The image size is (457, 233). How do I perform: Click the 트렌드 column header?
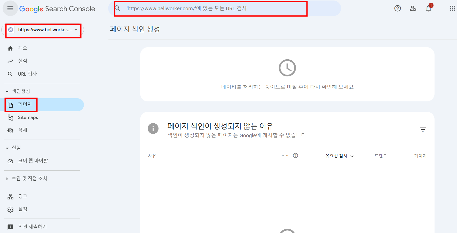381,156
